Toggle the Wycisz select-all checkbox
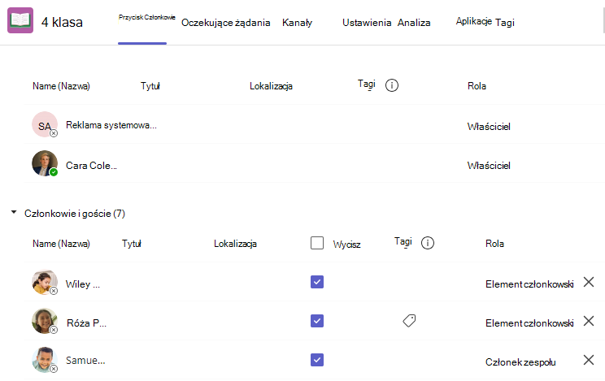Viewport: 605px width, 381px height. tap(317, 244)
